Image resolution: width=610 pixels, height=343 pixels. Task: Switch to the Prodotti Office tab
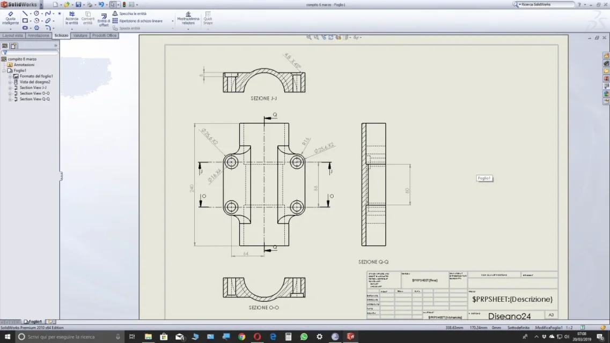[104, 35]
